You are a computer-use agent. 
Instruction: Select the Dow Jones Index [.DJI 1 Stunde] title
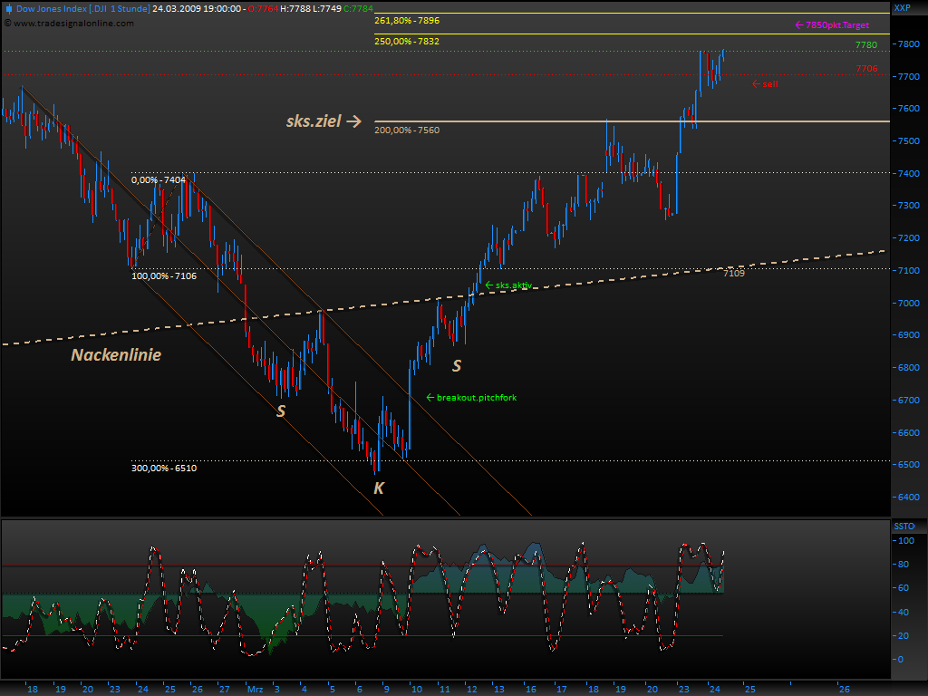[82, 9]
